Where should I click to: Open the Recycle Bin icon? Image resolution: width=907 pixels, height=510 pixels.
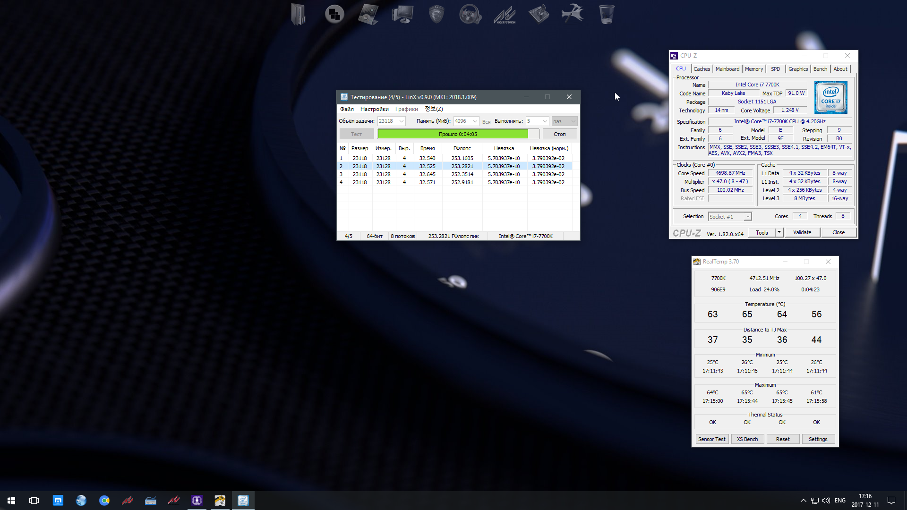(x=606, y=14)
